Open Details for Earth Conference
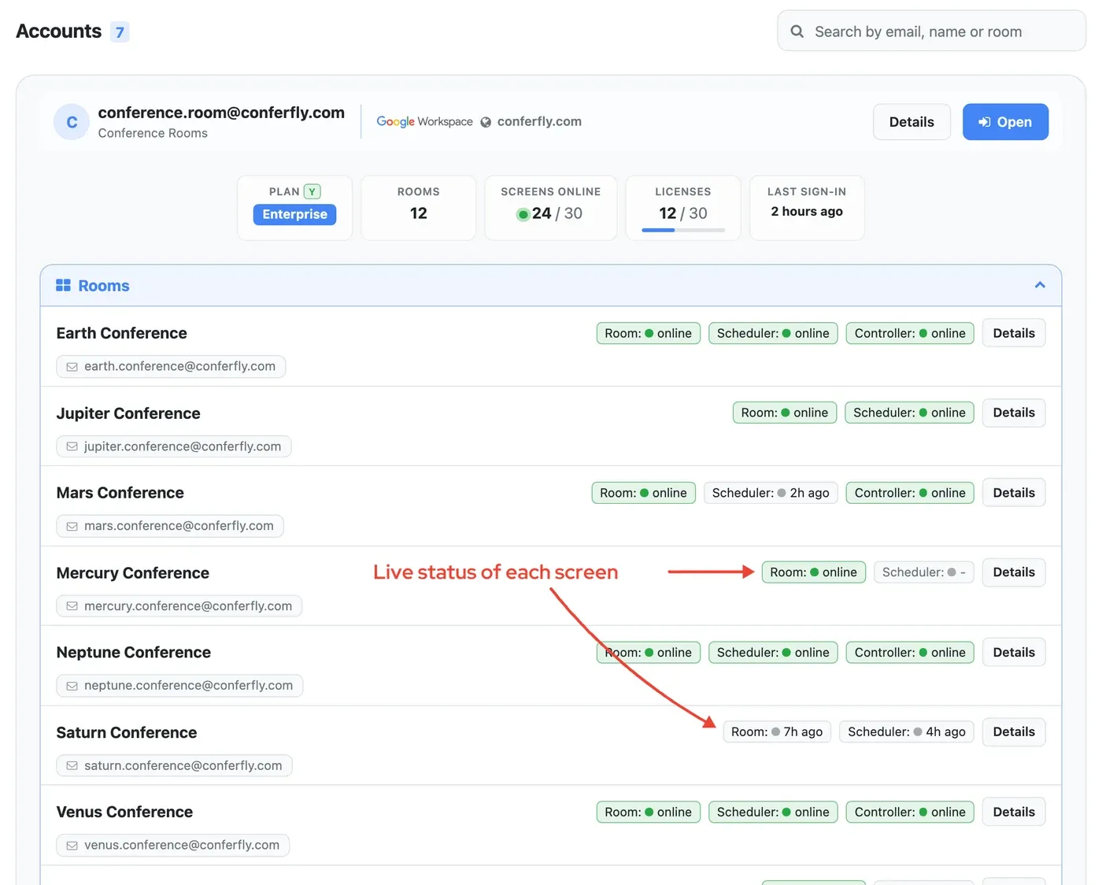The image size is (1102, 885). pyautogui.click(x=1014, y=333)
